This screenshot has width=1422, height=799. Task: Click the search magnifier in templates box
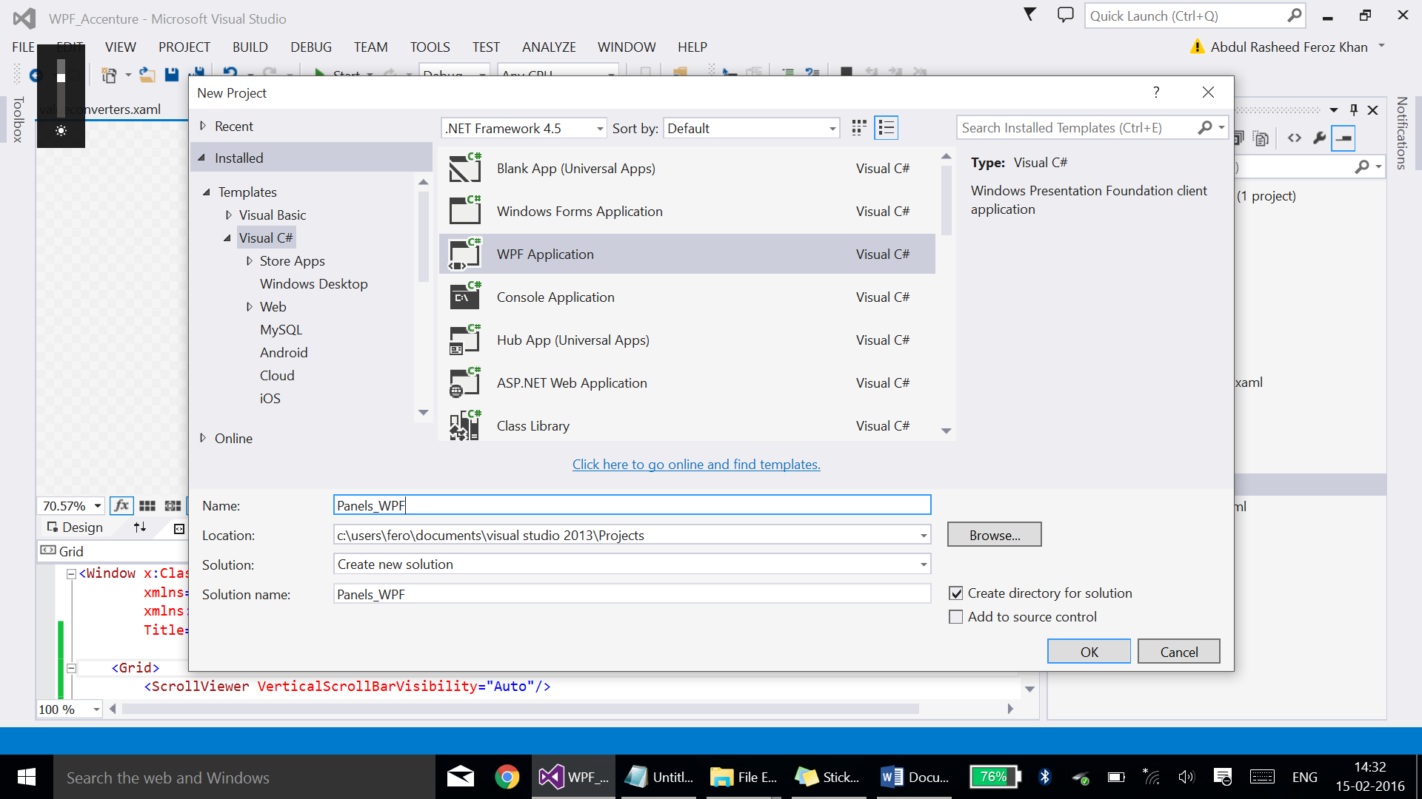1205,128
